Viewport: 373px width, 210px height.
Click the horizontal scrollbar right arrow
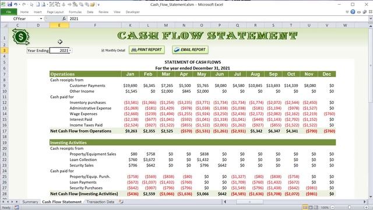pos(365,202)
